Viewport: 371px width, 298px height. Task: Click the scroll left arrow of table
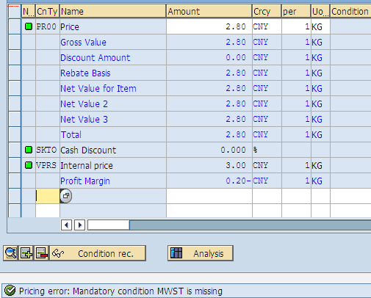click(x=66, y=225)
